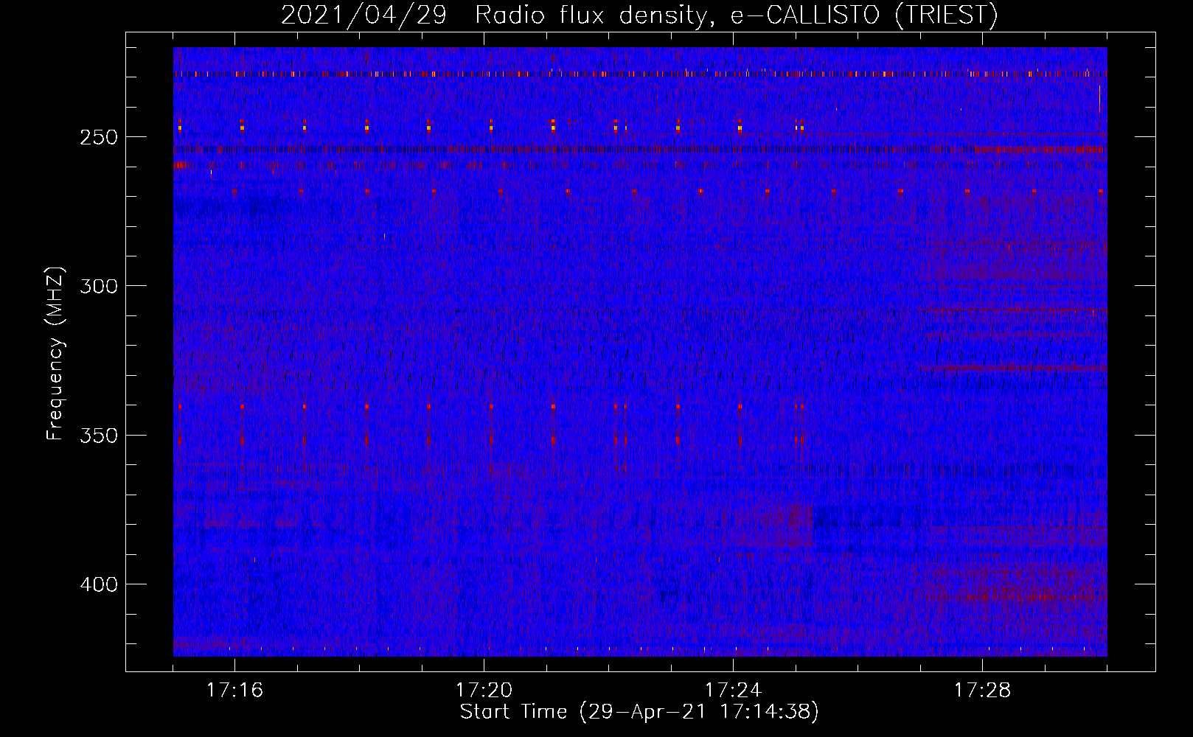Image resolution: width=1193 pixels, height=737 pixels.
Task: Click the 17:24 time tick label
Action: pos(733,690)
